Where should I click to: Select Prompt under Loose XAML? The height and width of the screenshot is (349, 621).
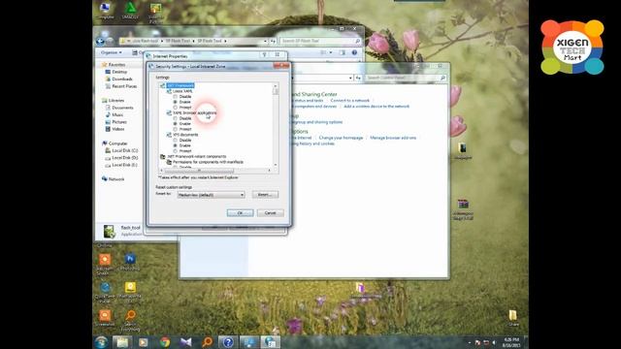[x=175, y=108]
